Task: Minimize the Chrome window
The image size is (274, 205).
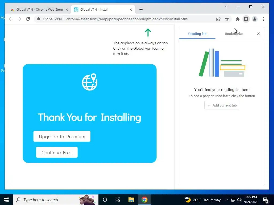Action: (x=238, y=7)
